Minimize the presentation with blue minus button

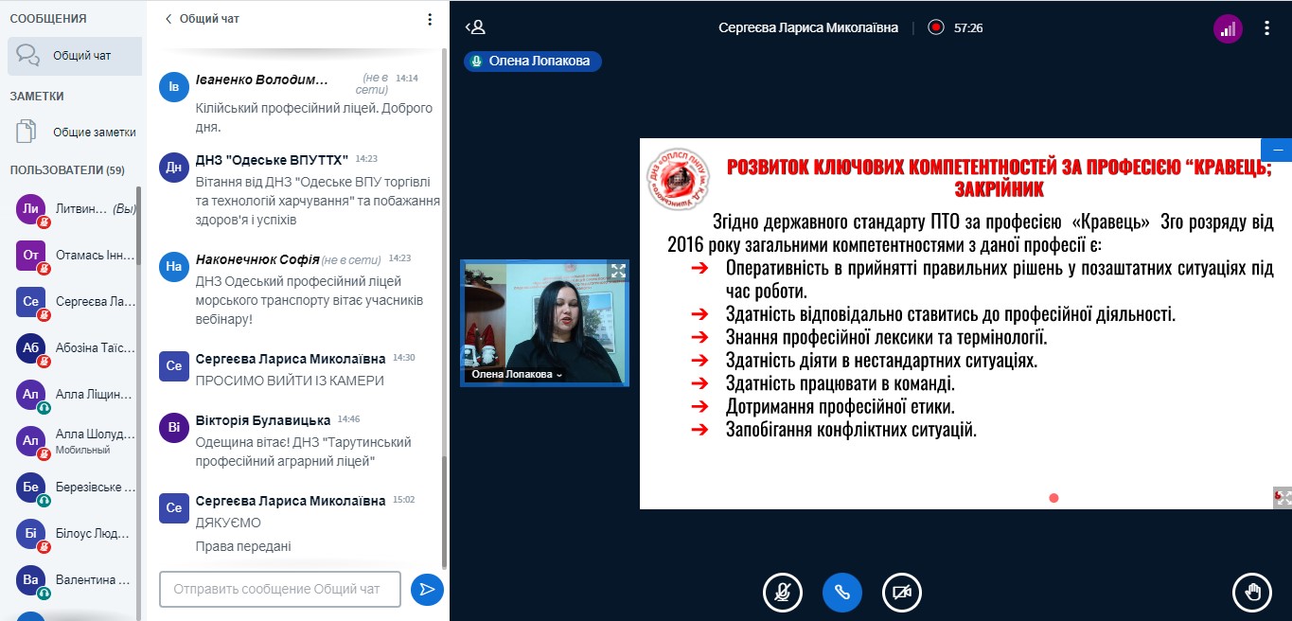pyautogui.click(x=1276, y=151)
